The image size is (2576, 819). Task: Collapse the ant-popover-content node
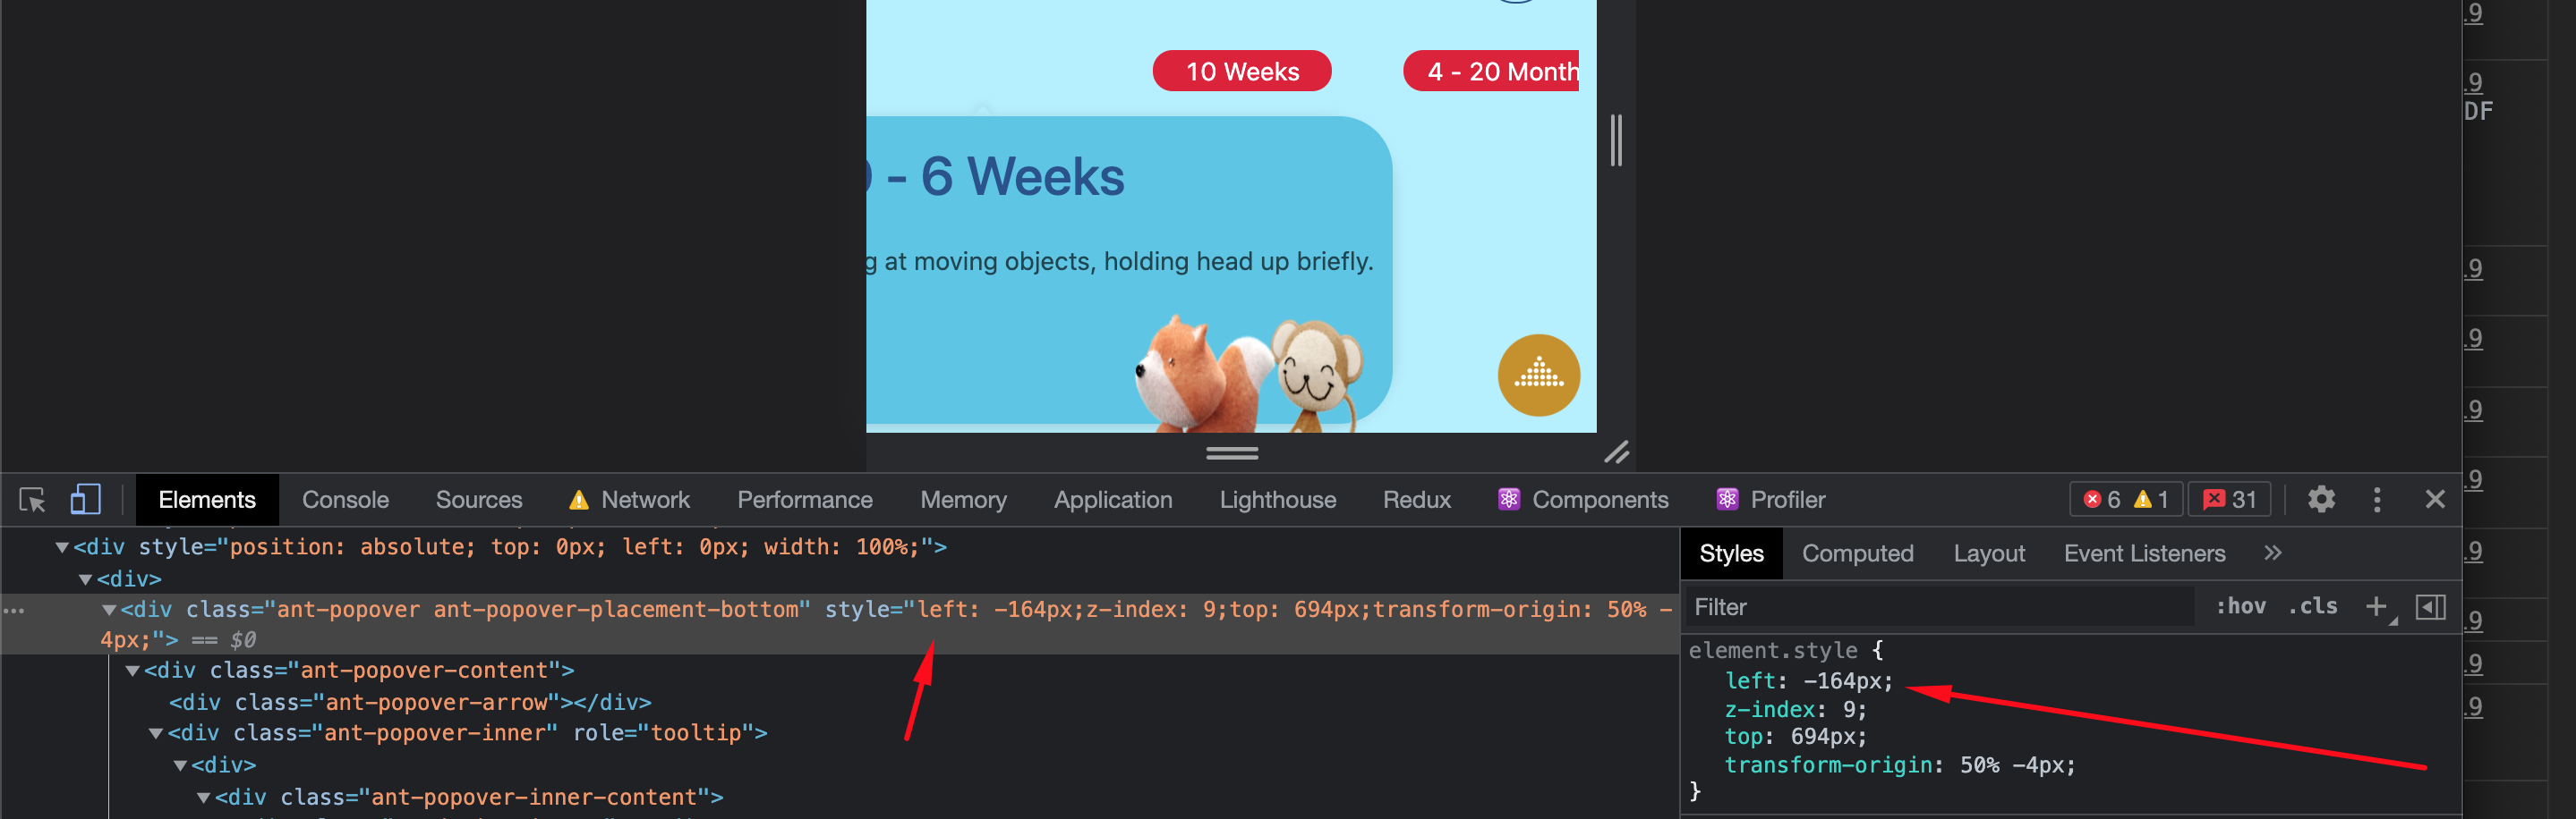133,671
